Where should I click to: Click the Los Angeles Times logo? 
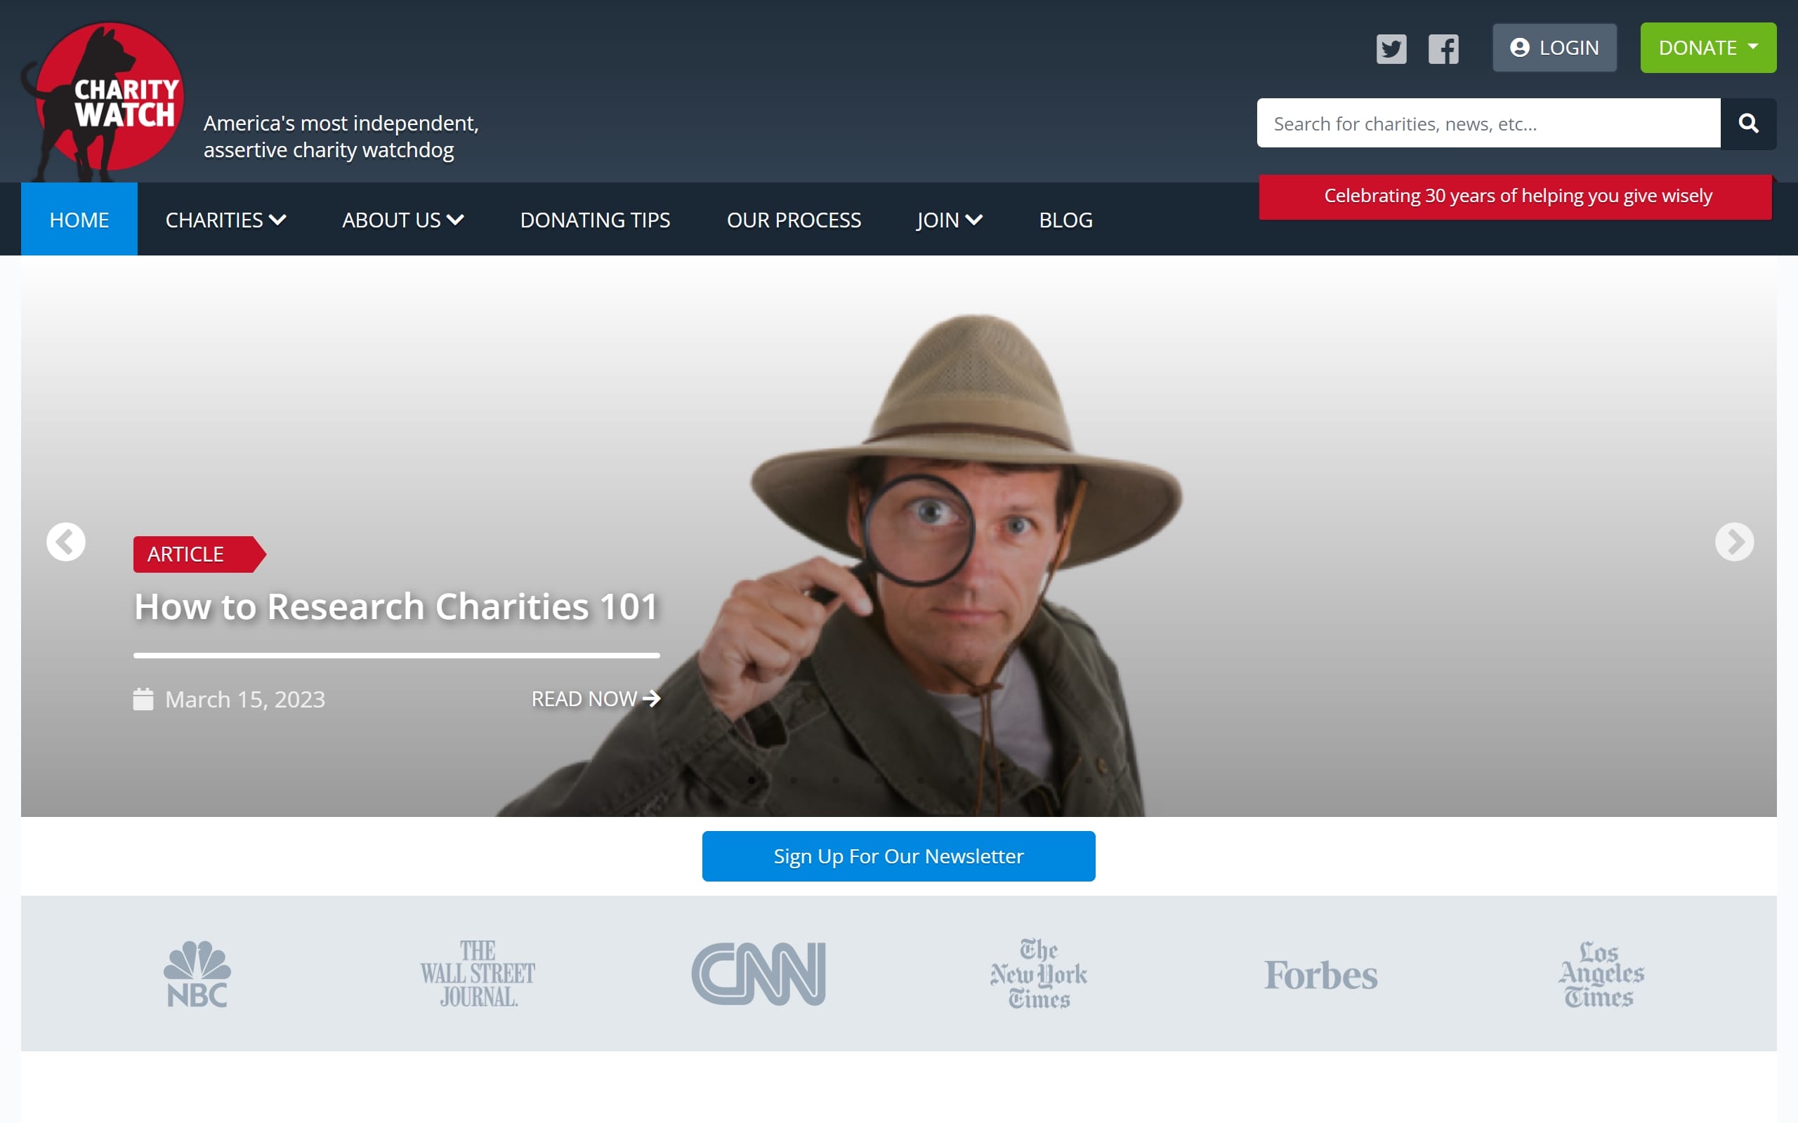click(1601, 974)
